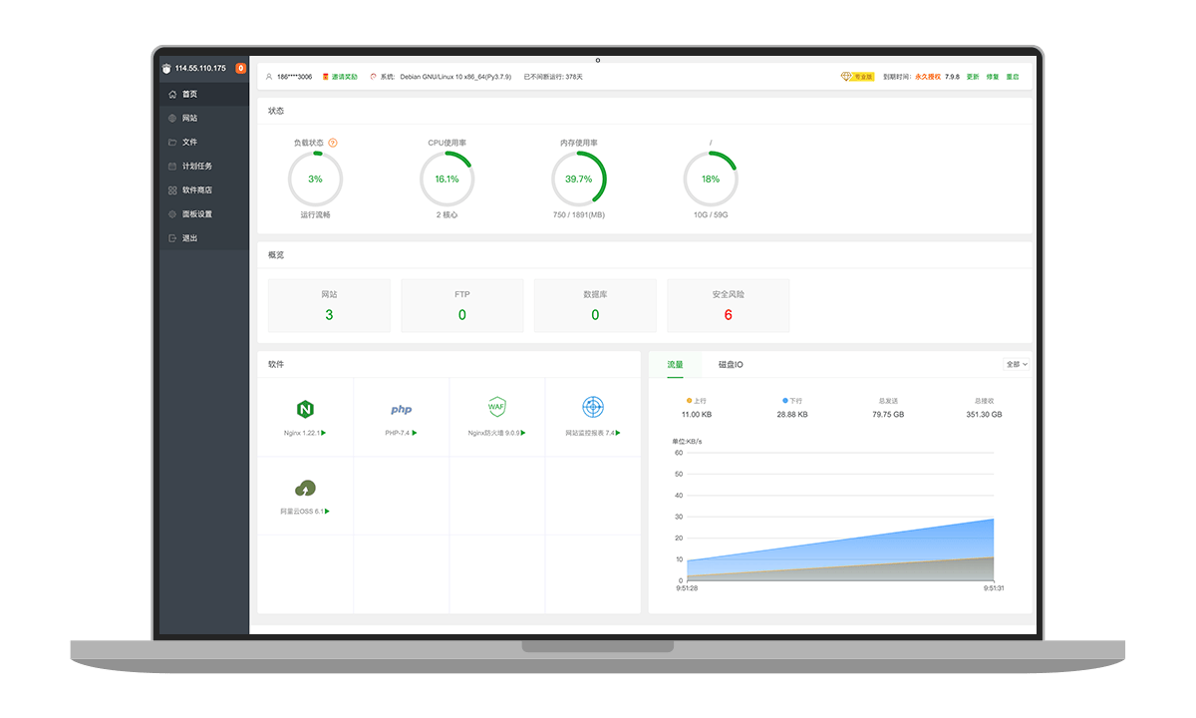Open the 面板设置 panel settings item

[204, 213]
